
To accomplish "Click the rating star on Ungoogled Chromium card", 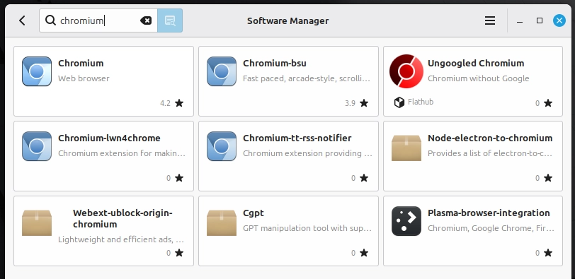I will click(x=548, y=103).
